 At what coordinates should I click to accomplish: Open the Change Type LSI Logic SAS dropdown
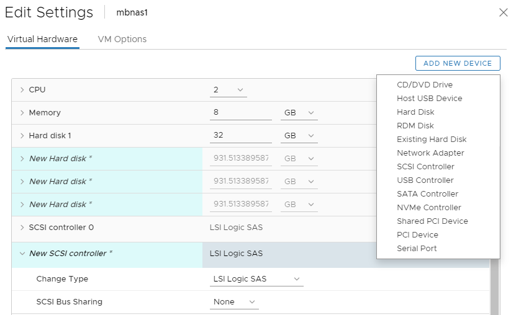256,279
